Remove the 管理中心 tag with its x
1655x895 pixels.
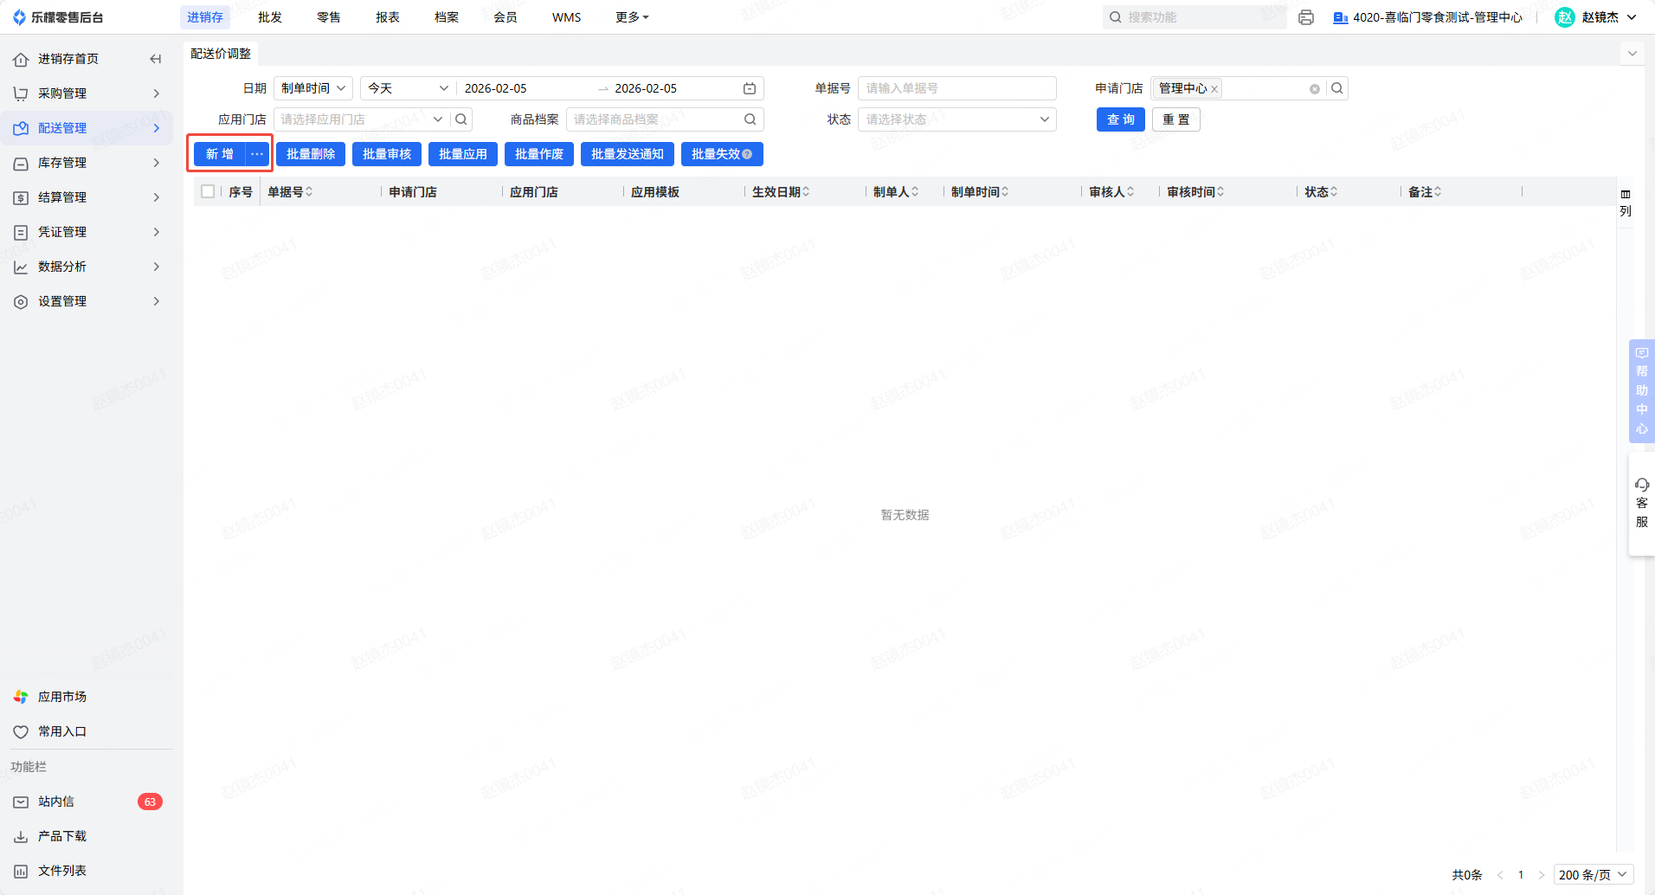point(1214,89)
